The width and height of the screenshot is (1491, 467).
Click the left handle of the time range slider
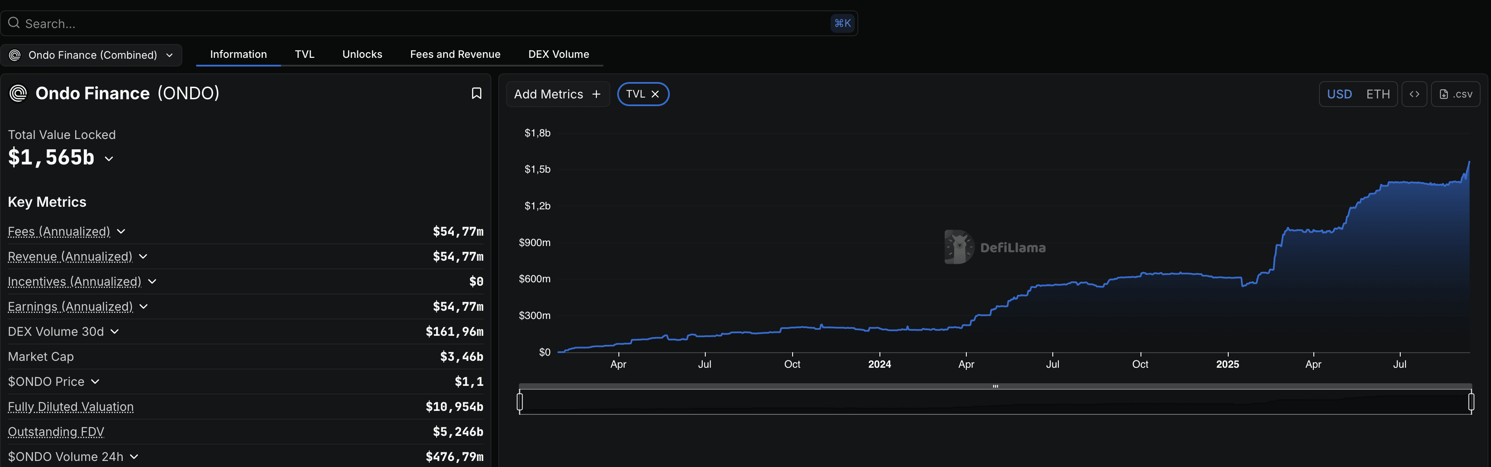pos(520,401)
